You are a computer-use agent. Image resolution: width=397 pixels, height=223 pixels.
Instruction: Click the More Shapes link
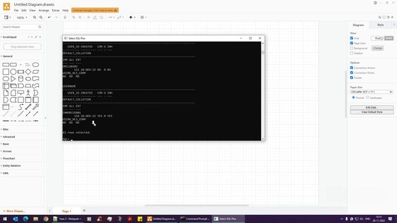[14, 211]
